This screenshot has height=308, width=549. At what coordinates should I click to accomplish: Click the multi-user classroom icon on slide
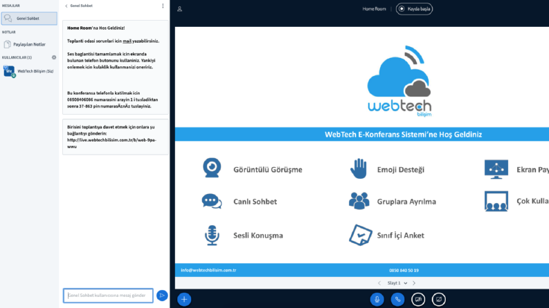pyautogui.click(x=496, y=201)
